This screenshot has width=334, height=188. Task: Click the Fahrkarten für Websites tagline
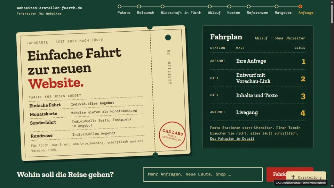[39, 14]
